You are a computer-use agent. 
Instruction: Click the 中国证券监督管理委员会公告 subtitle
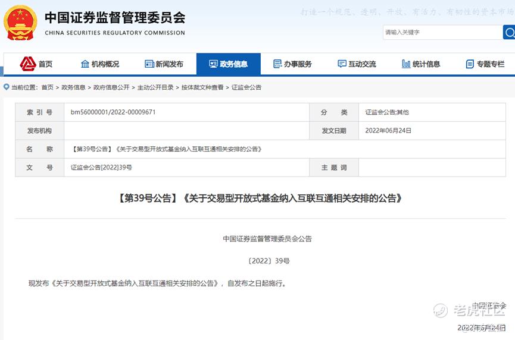point(267,239)
